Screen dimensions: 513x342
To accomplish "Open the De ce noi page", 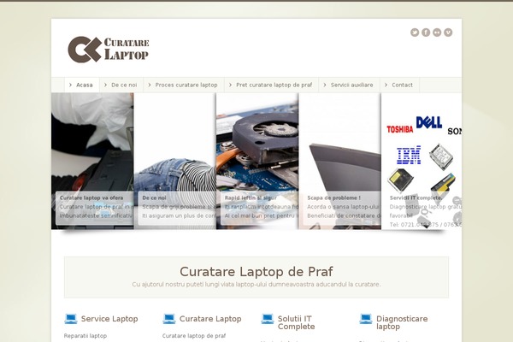I will pyautogui.click(x=121, y=85).
